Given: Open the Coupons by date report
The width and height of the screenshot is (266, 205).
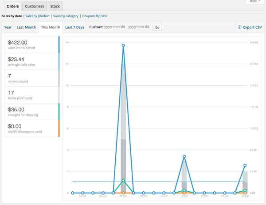Looking at the screenshot, I should 94,16.
